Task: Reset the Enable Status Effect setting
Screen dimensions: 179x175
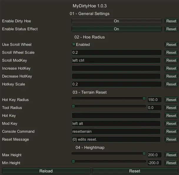Action: pos(171,29)
